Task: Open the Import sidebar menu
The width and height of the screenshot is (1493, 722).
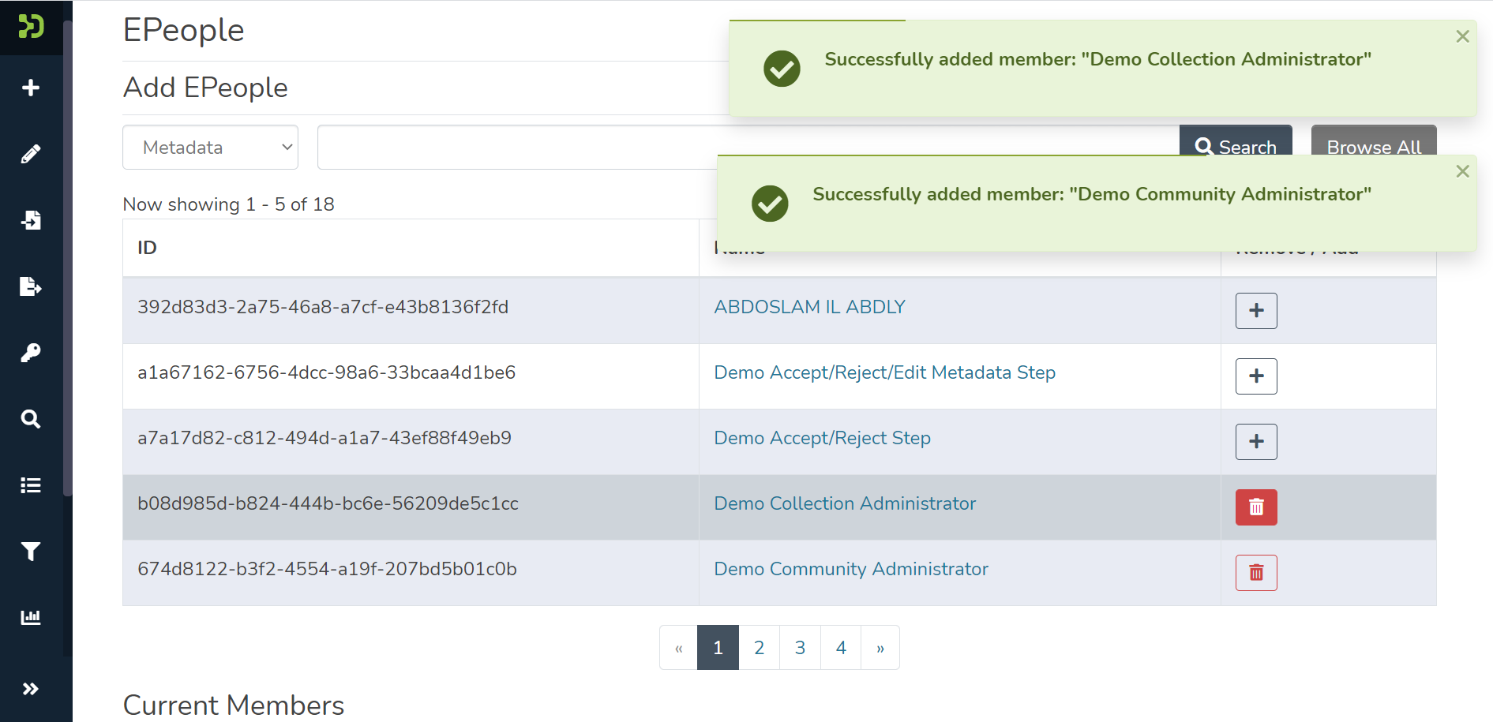Action: coord(31,220)
